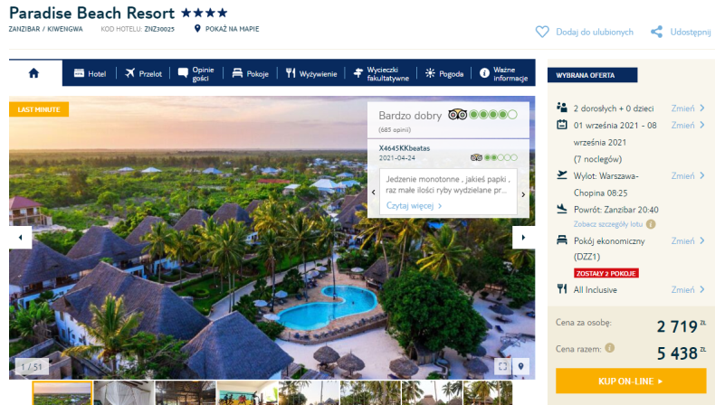Open the Przelot tab
715x405 pixels.
tap(143, 73)
